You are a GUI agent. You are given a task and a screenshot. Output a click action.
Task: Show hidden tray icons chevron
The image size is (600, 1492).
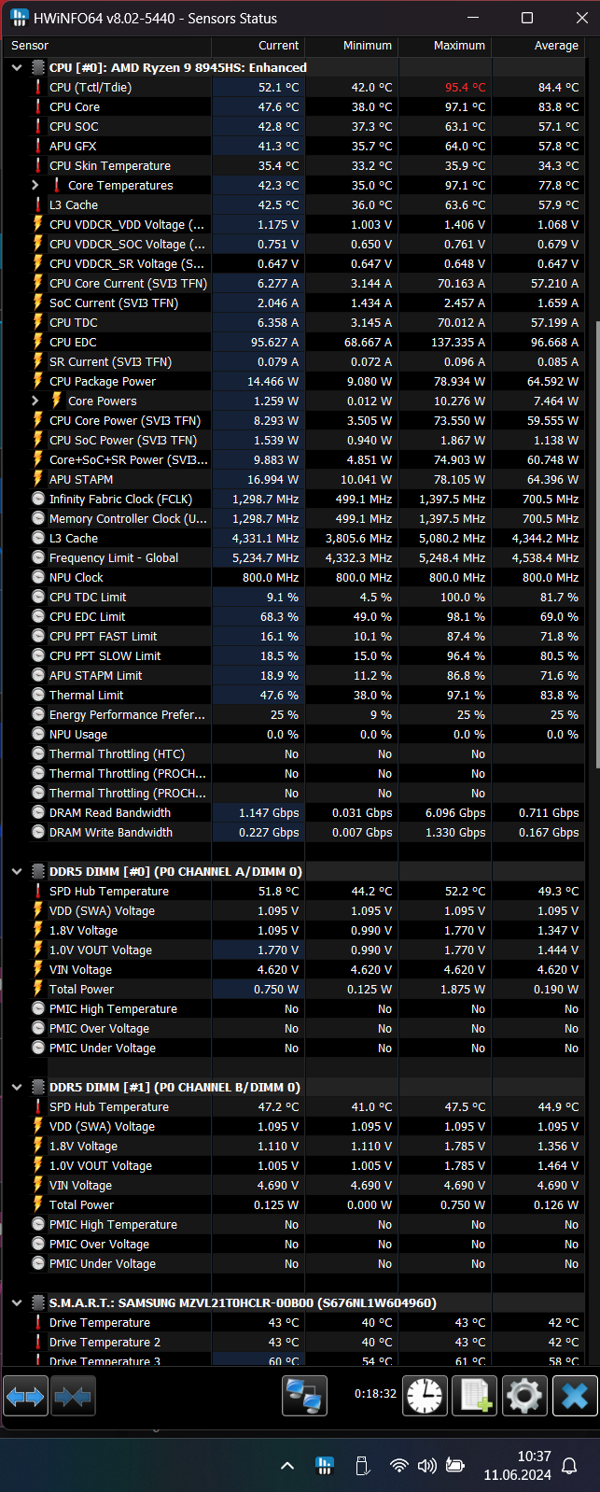coord(287,1466)
